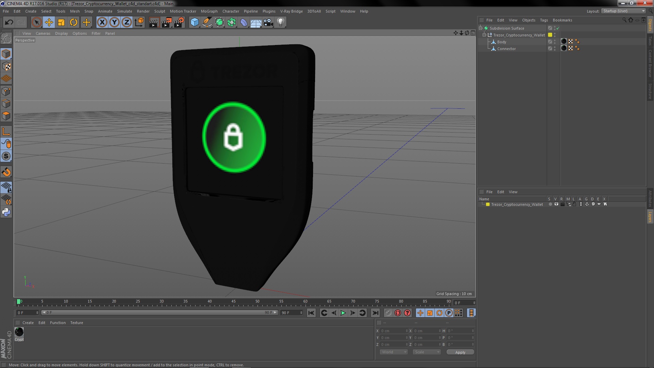Toggle the X axis lock
Screen dimensions: 654x368
click(x=102, y=22)
